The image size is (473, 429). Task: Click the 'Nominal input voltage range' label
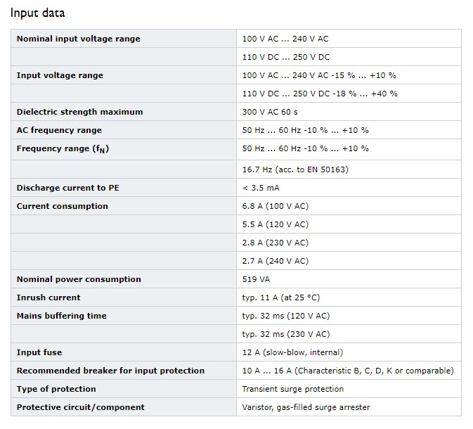tap(78, 39)
